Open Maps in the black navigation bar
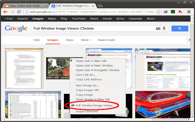The width and height of the screenshot is (195, 122). (x=52, y=19)
